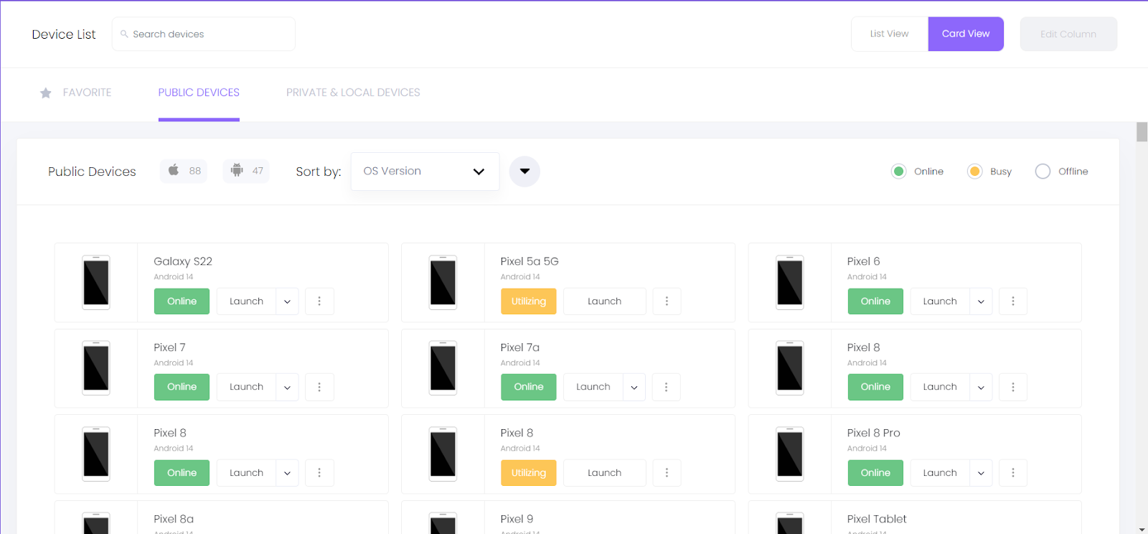Click the Pixel 7 phone image
The height and width of the screenshot is (534, 1148).
[x=96, y=368]
